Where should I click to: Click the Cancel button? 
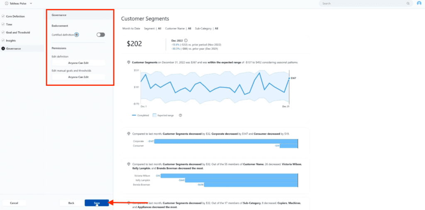pyautogui.click(x=14, y=203)
